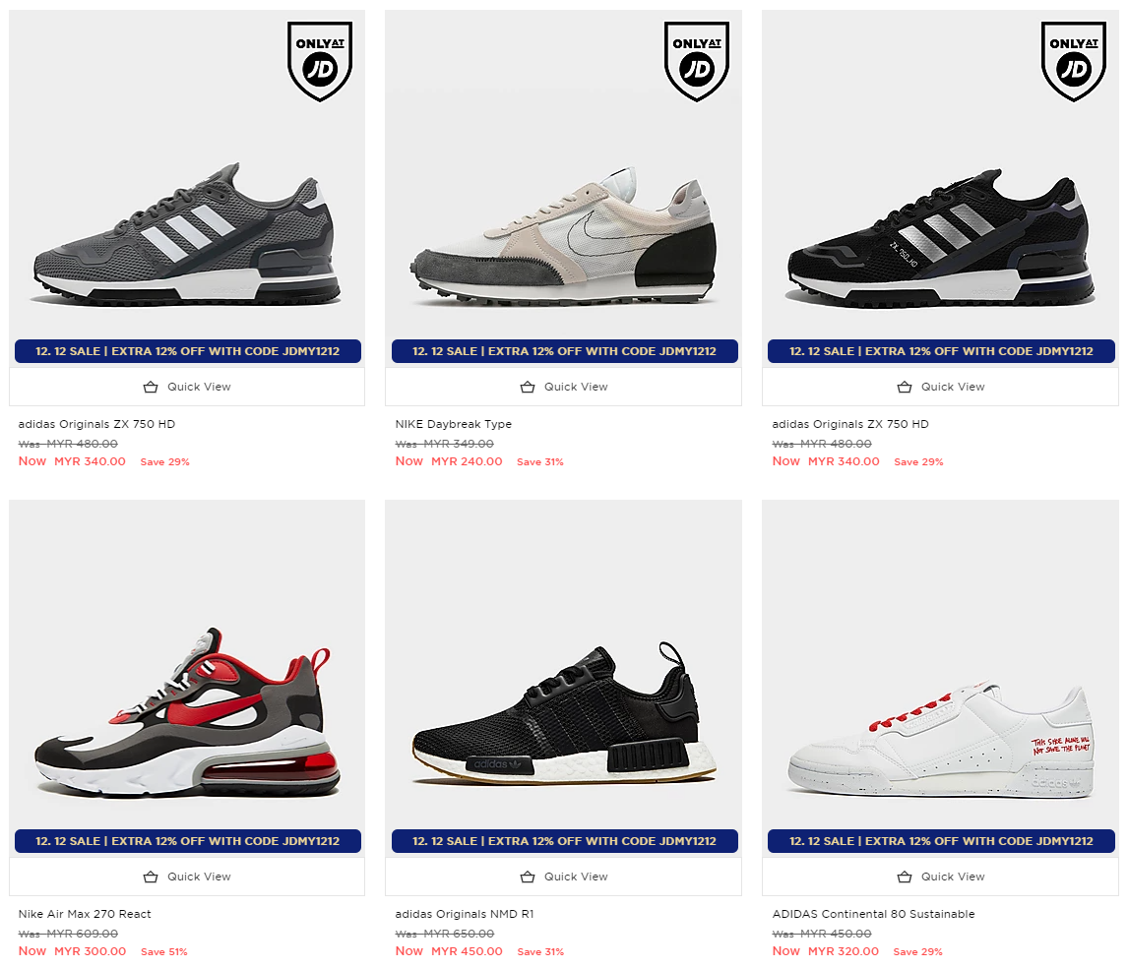Open the grey adidas Originals ZX 750 HD product image

click(x=187, y=234)
